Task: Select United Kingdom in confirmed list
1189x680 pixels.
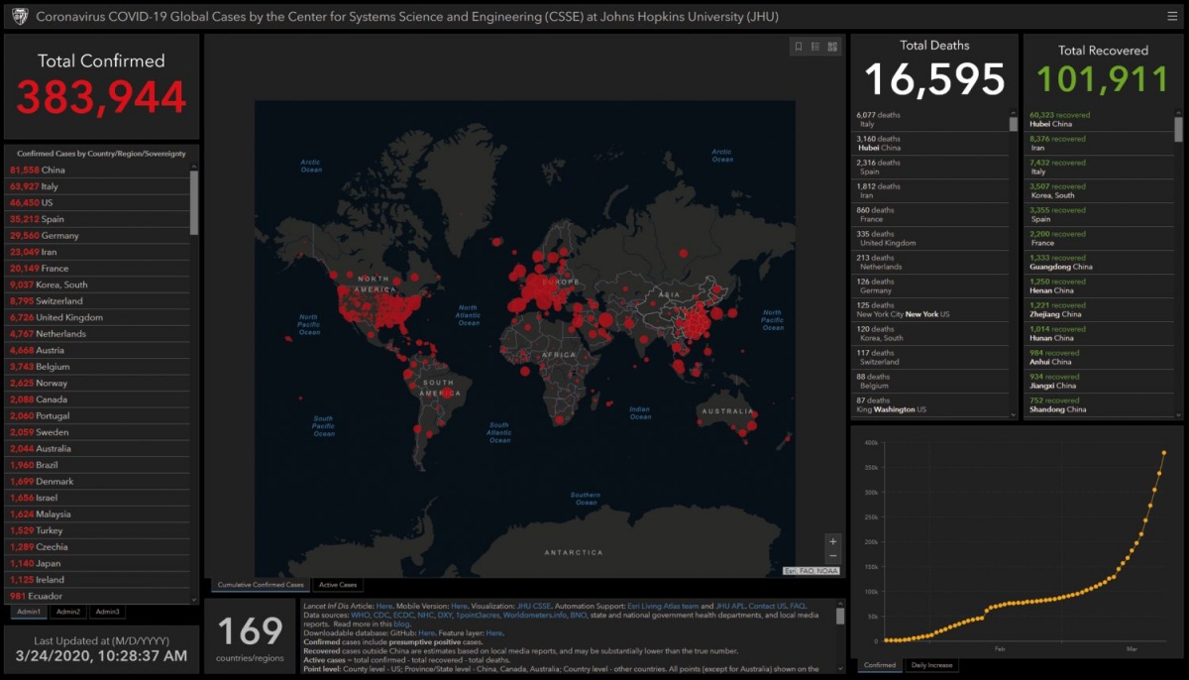Action: 96,317
